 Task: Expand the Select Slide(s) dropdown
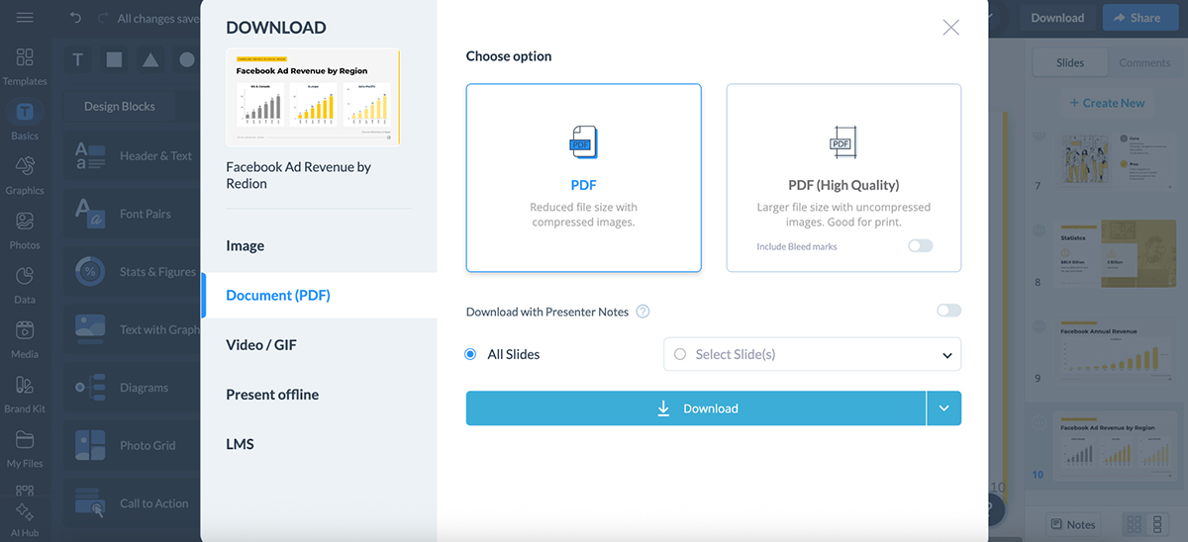[946, 355]
